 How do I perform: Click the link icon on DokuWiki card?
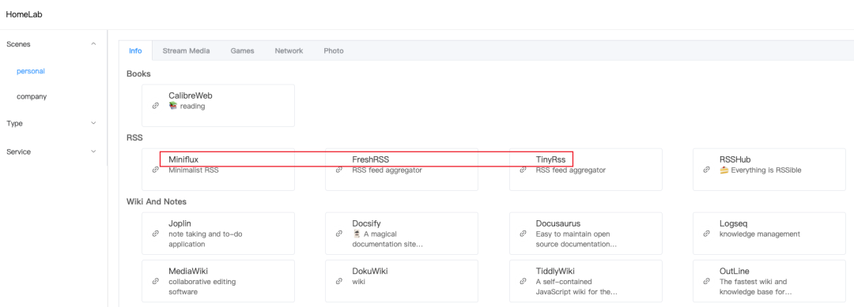pos(338,282)
